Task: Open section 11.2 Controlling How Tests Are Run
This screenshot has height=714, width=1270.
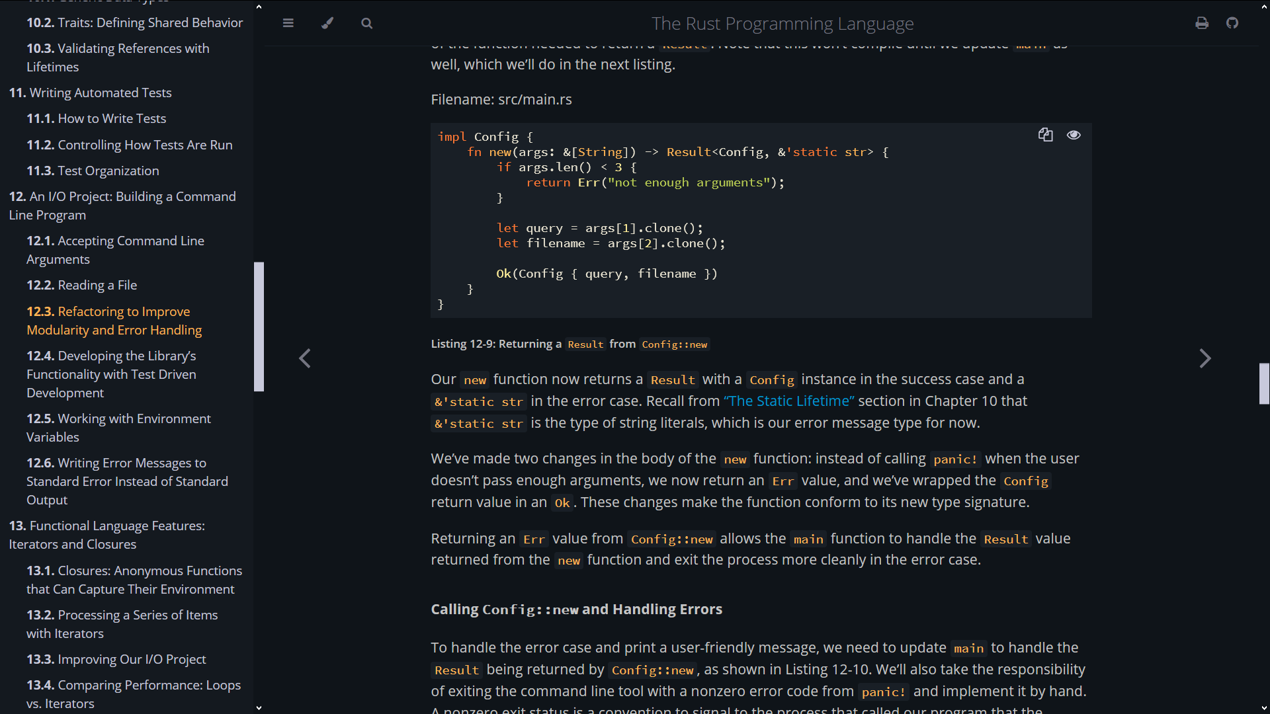Action: 129,145
